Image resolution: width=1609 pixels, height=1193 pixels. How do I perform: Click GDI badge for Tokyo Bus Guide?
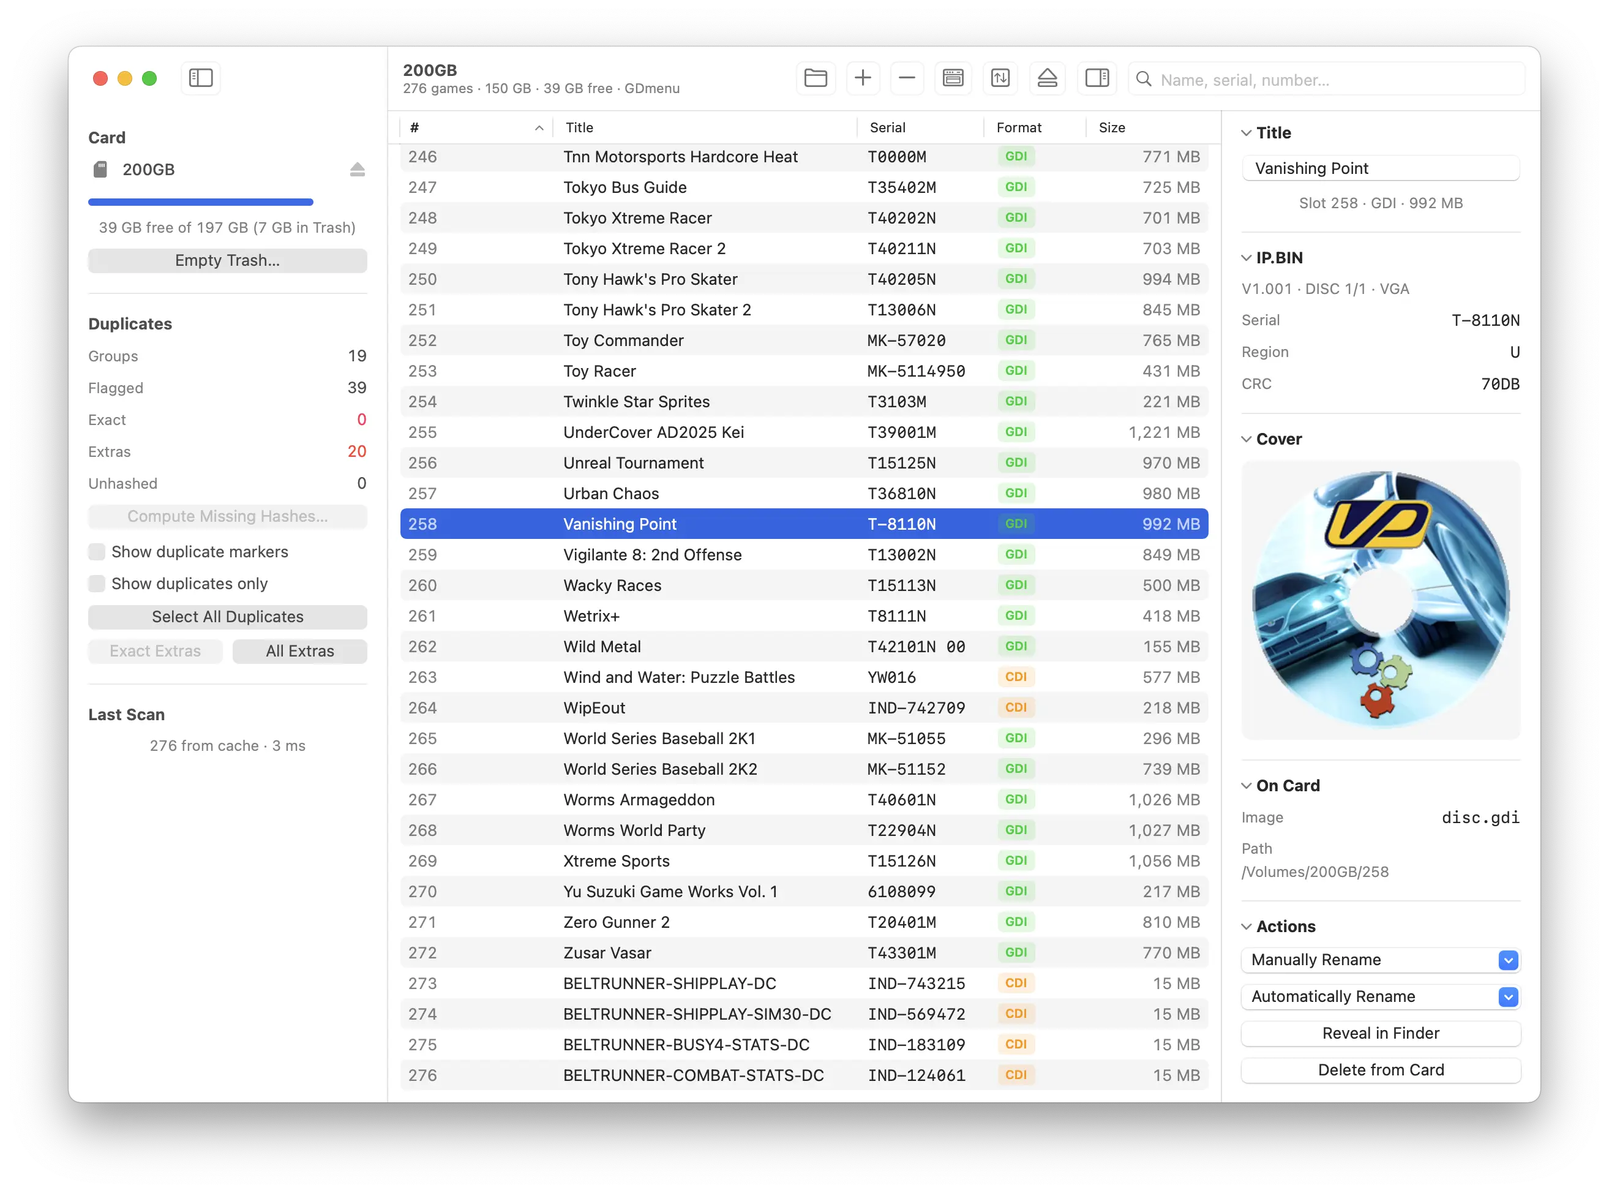point(1016,188)
